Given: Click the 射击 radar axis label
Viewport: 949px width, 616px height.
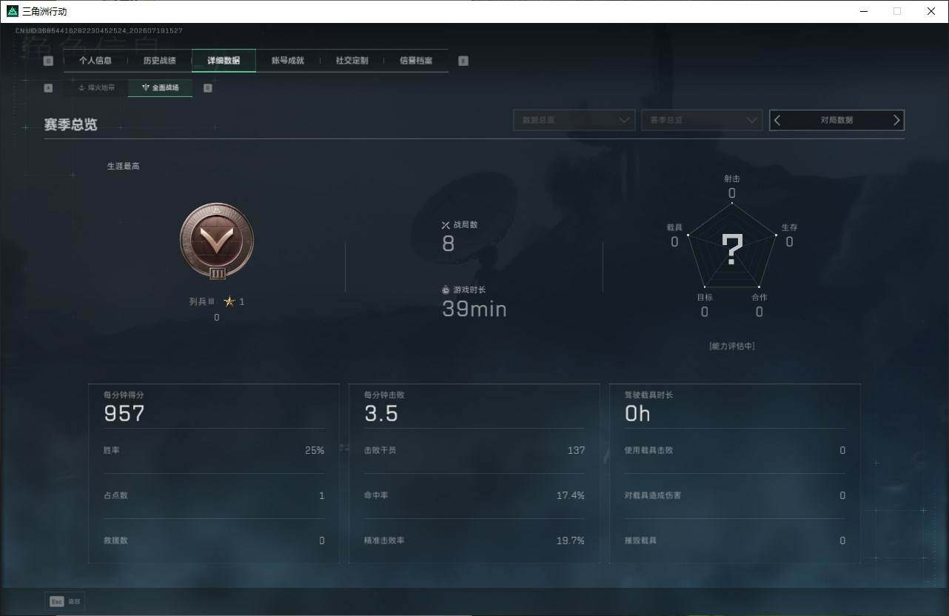Looking at the screenshot, I should click(732, 179).
